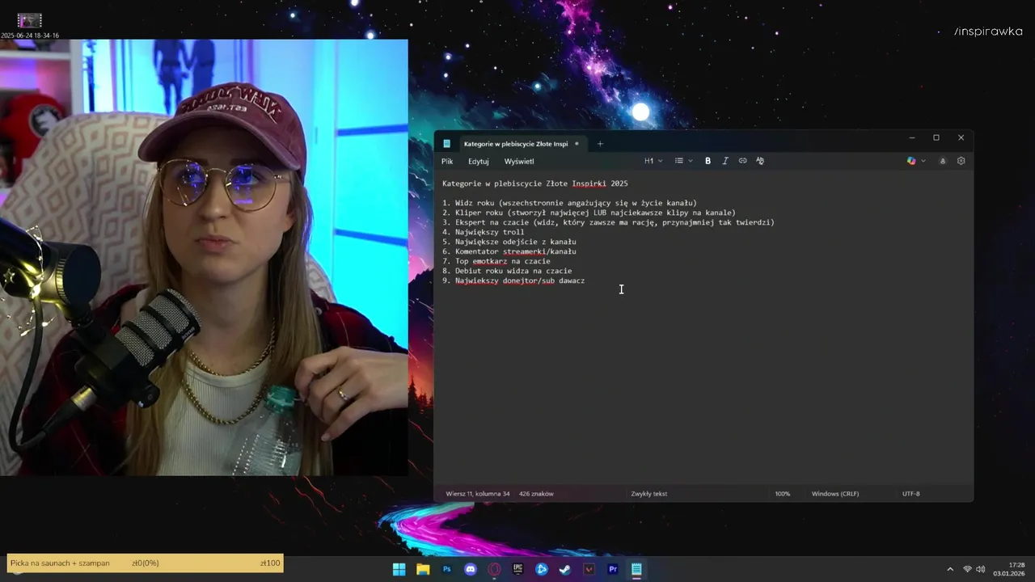Open the blue circular app after Epic Games
The width and height of the screenshot is (1035, 582).
pos(542,569)
